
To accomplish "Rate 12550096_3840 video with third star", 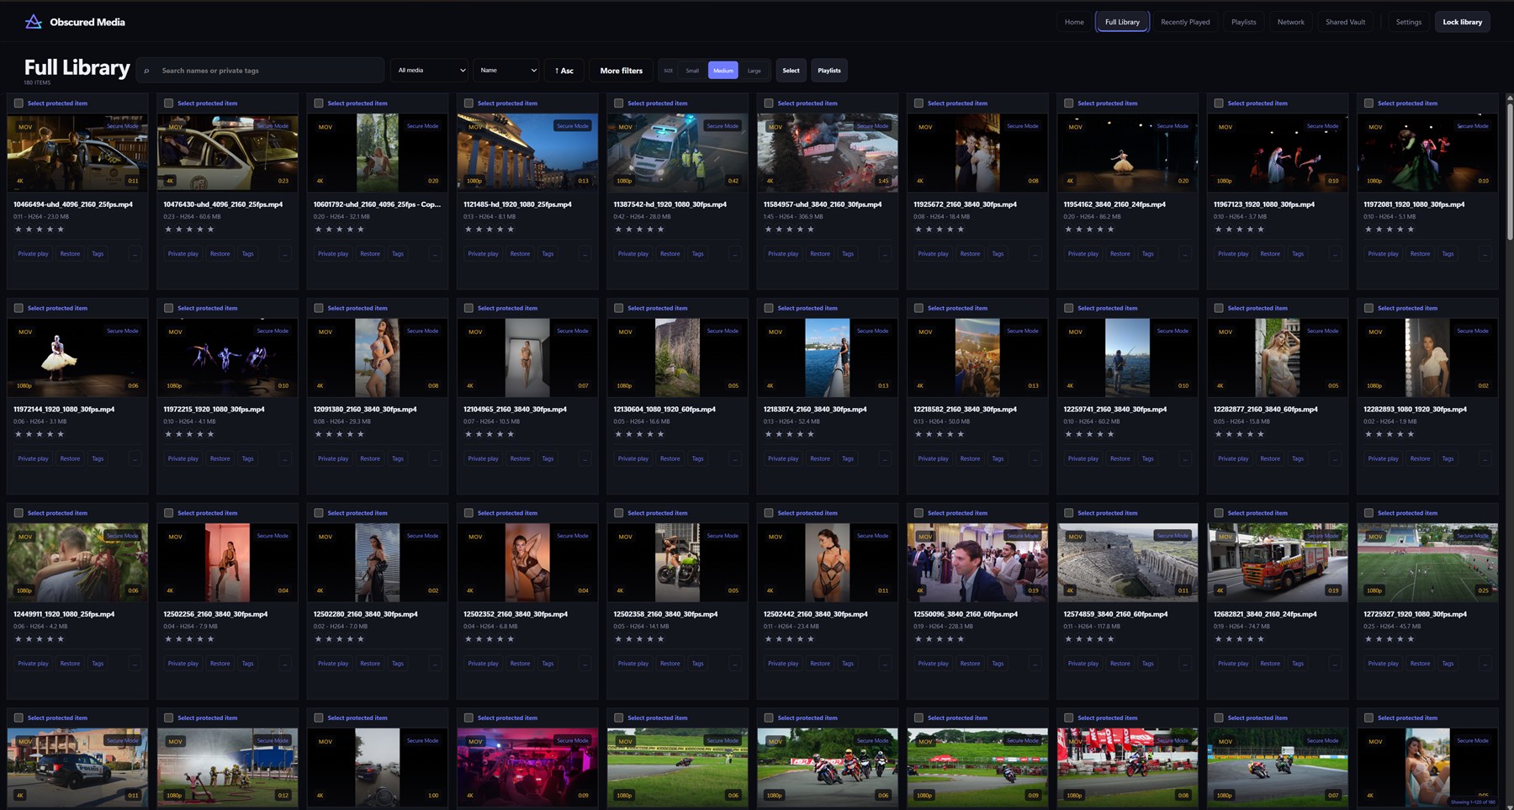I will 940,638.
